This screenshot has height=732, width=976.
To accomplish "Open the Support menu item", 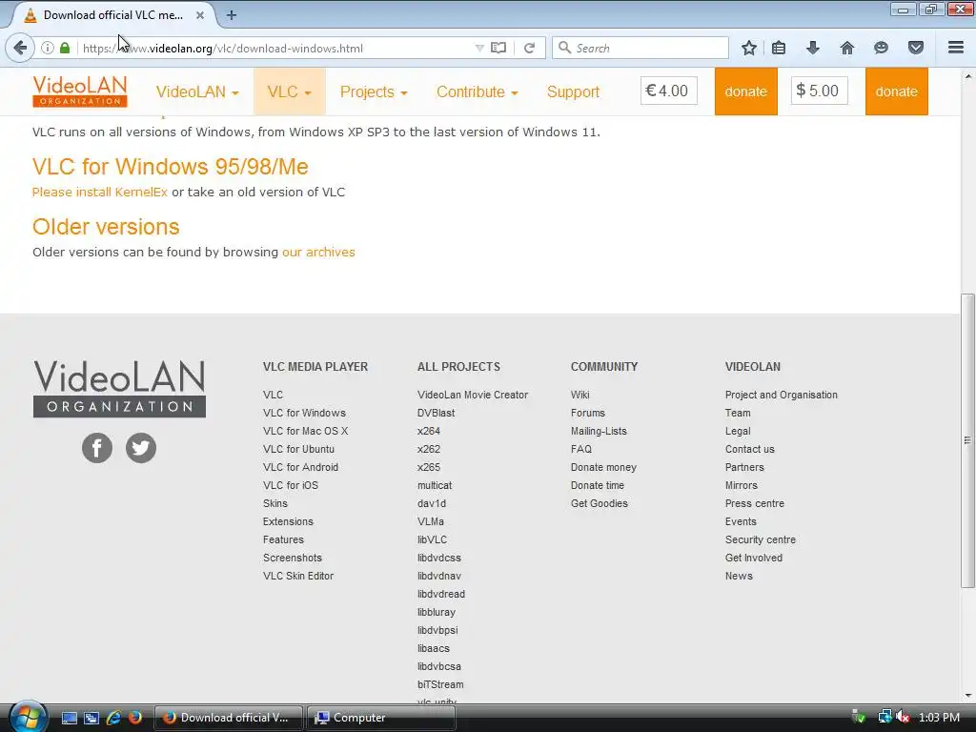I will (573, 91).
